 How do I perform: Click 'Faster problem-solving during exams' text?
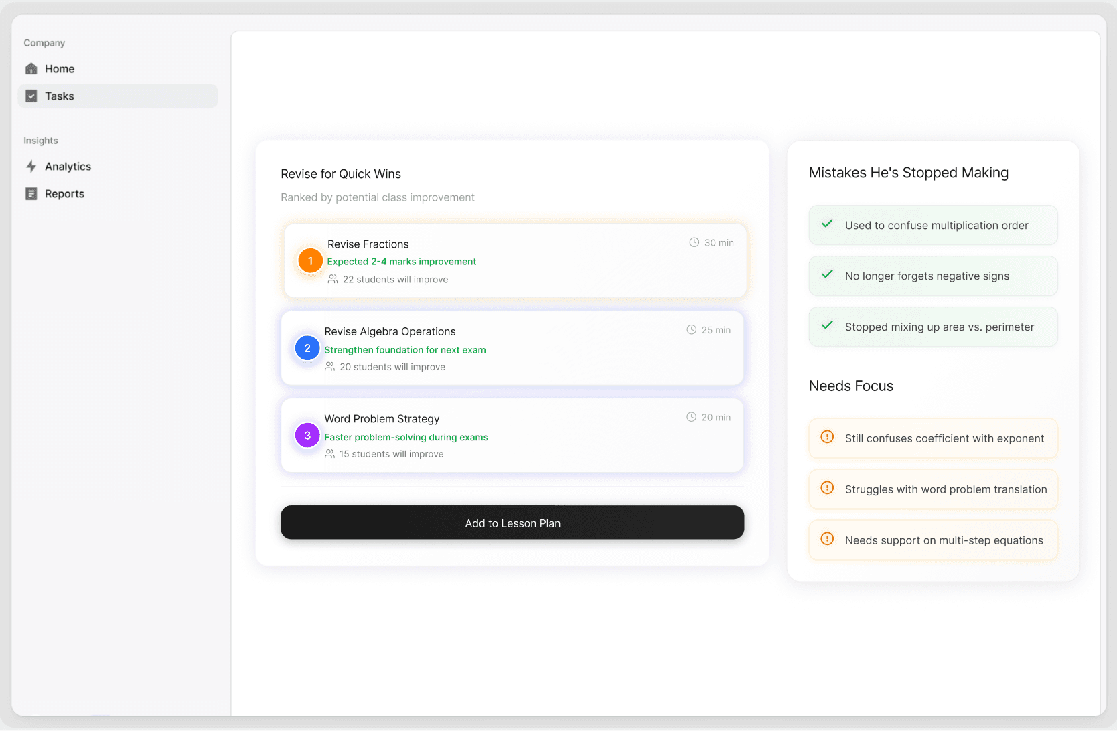406,437
